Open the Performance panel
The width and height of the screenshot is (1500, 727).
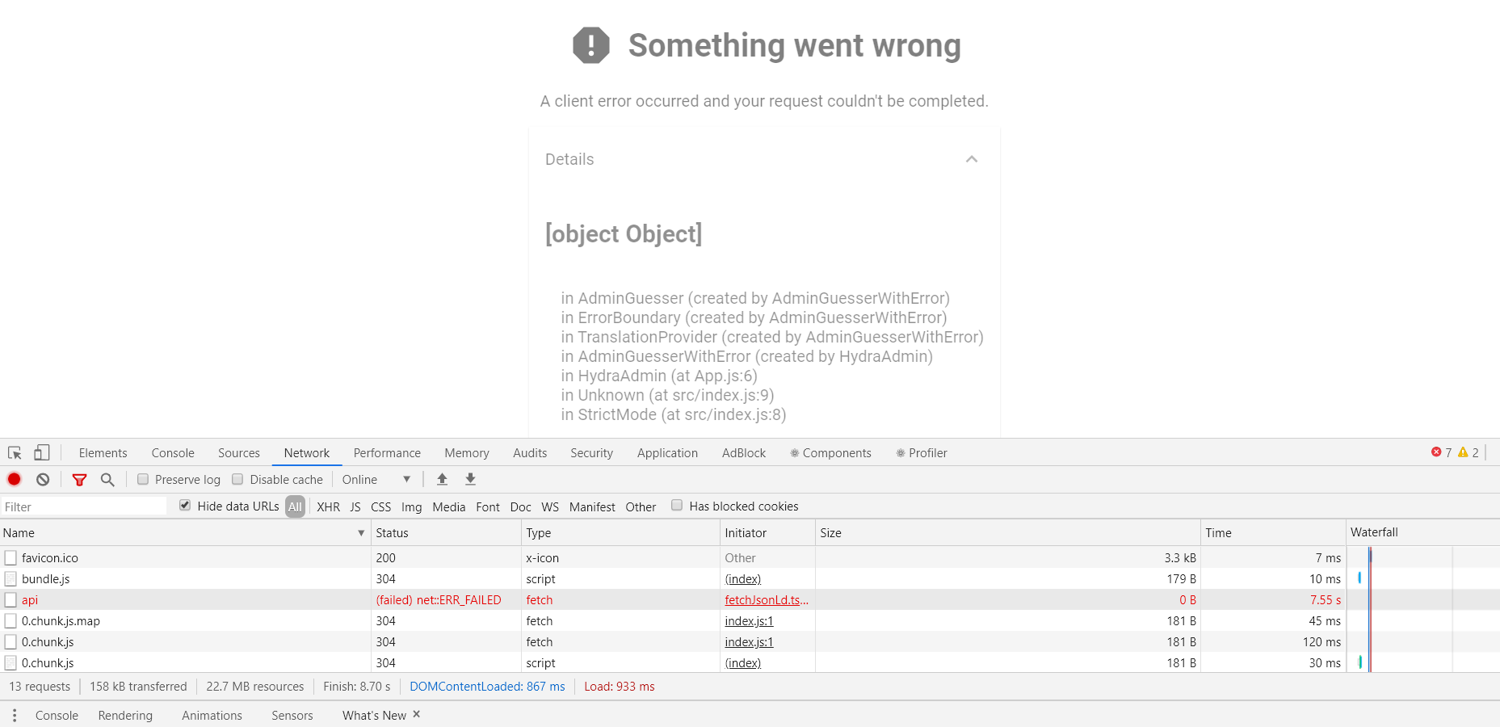coord(387,452)
